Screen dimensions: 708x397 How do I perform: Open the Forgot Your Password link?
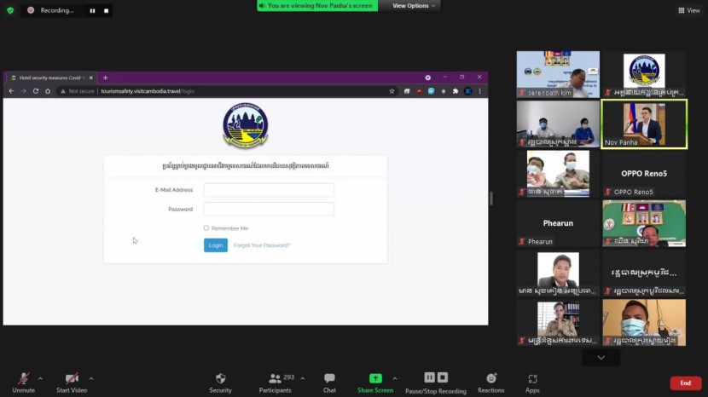point(262,245)
